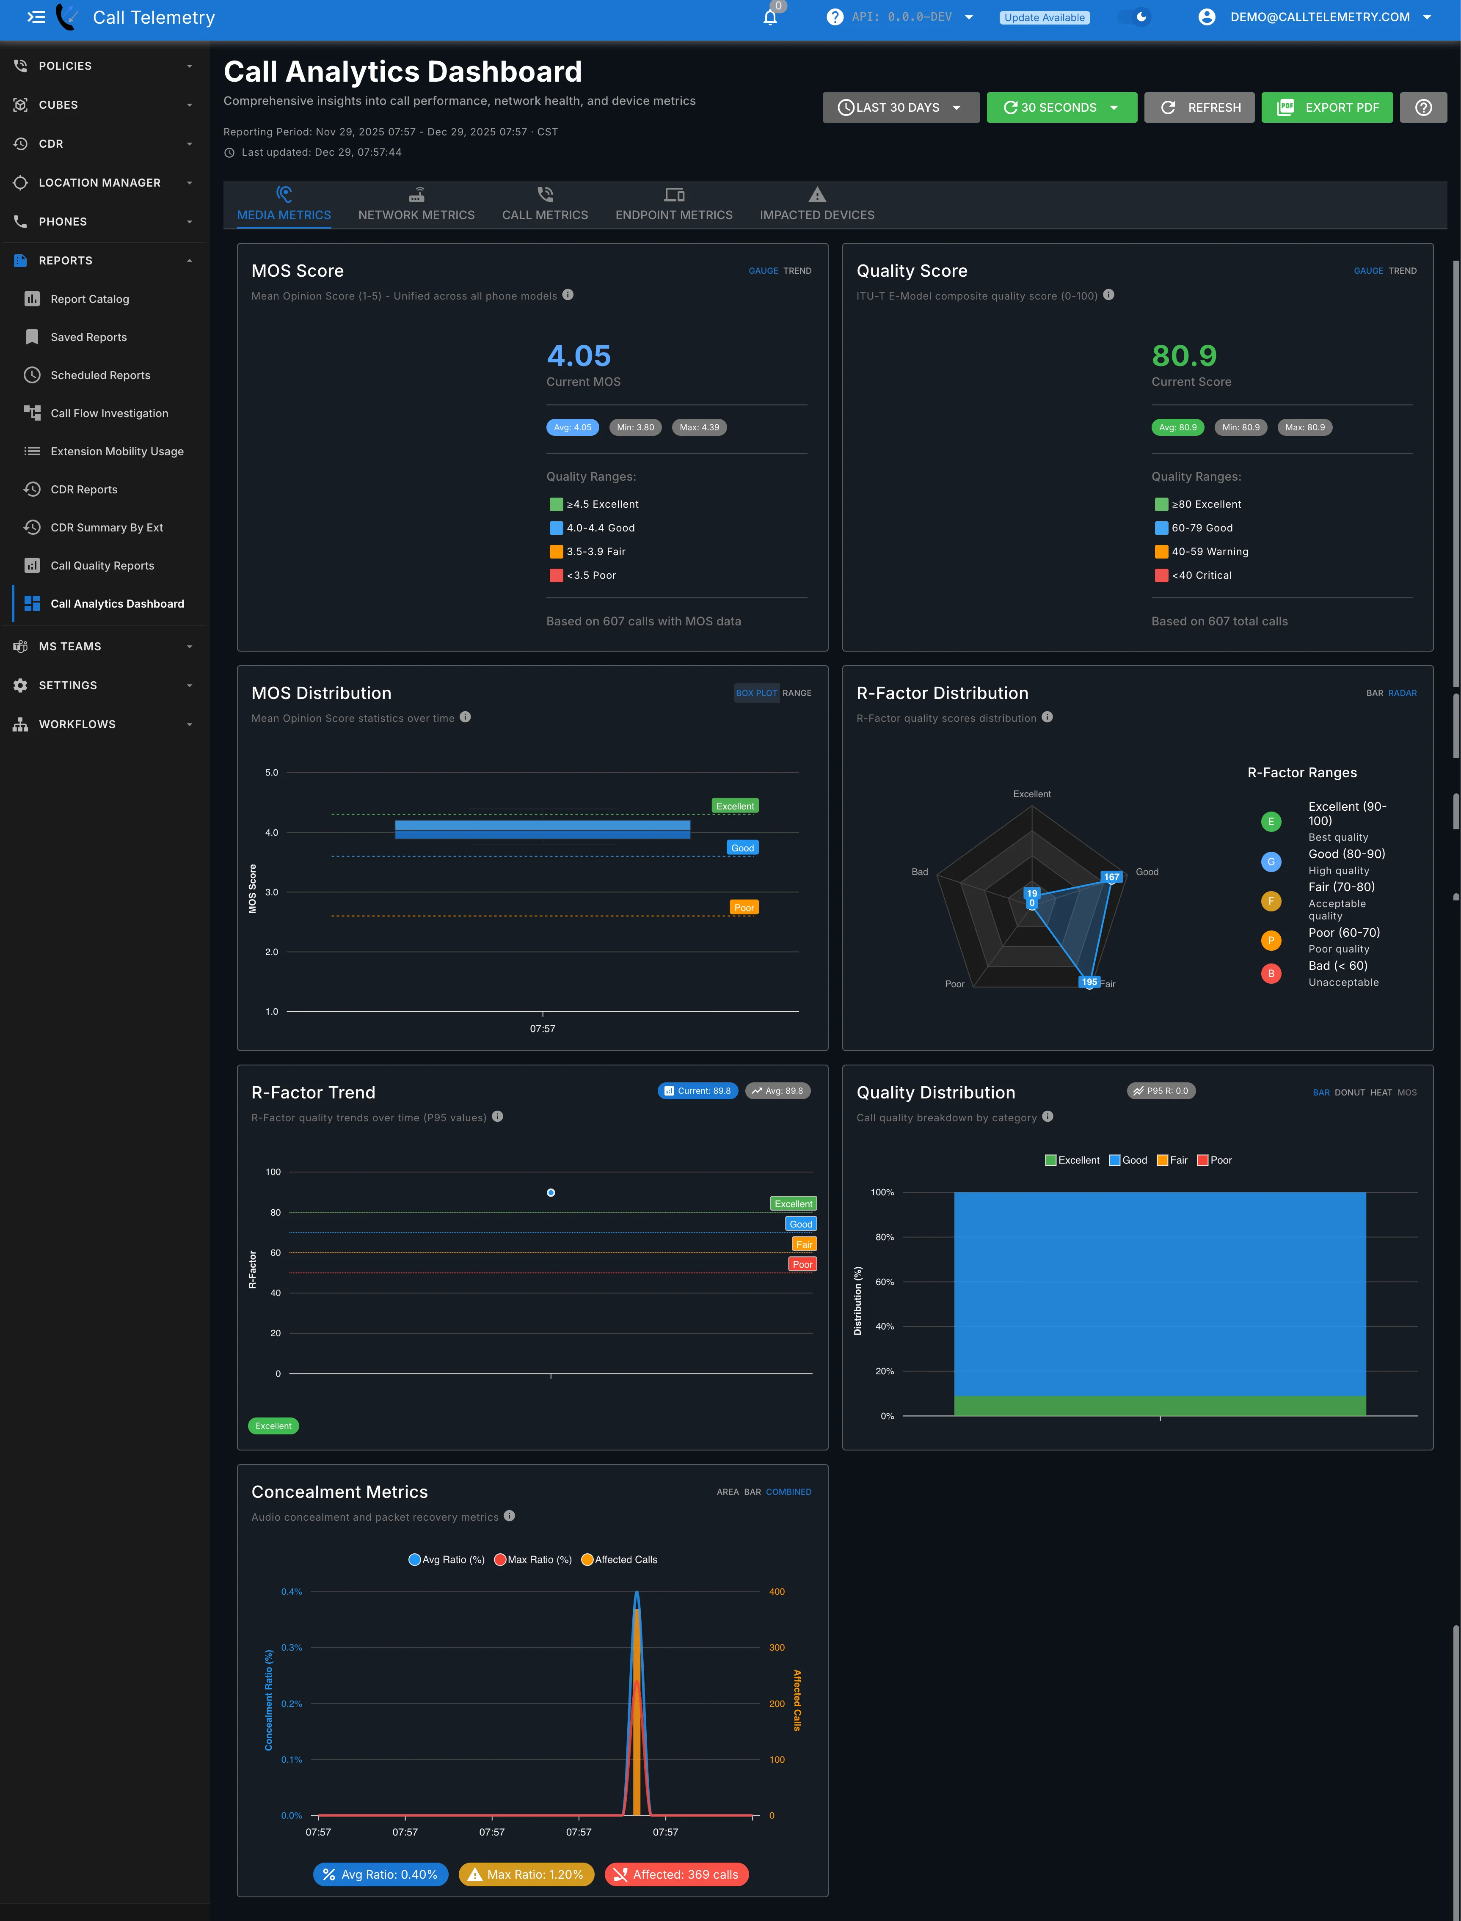Open Call Quality Reports in sidebar
Screen dimensions: 1461x1921
pyautogui.click(x=102, y=566)
